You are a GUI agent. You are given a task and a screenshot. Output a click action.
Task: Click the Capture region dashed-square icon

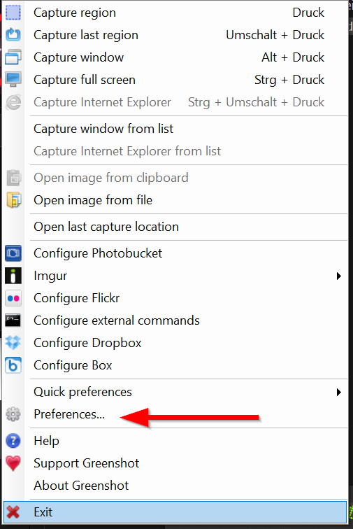click(x=13, y=13)
